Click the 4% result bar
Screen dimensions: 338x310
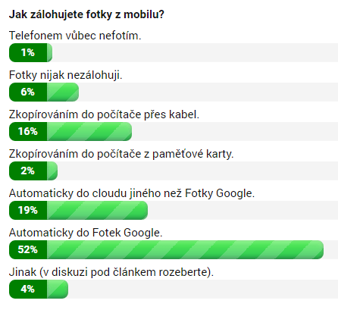39,289
